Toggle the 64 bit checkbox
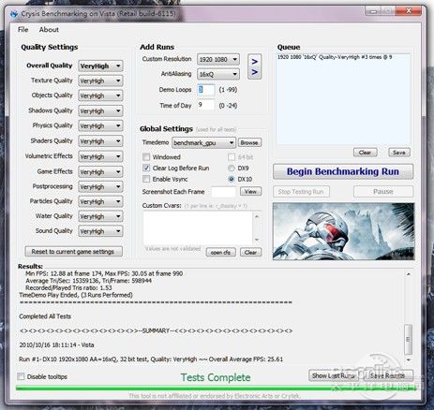This screenshot has width=434, height=410. 232,157
